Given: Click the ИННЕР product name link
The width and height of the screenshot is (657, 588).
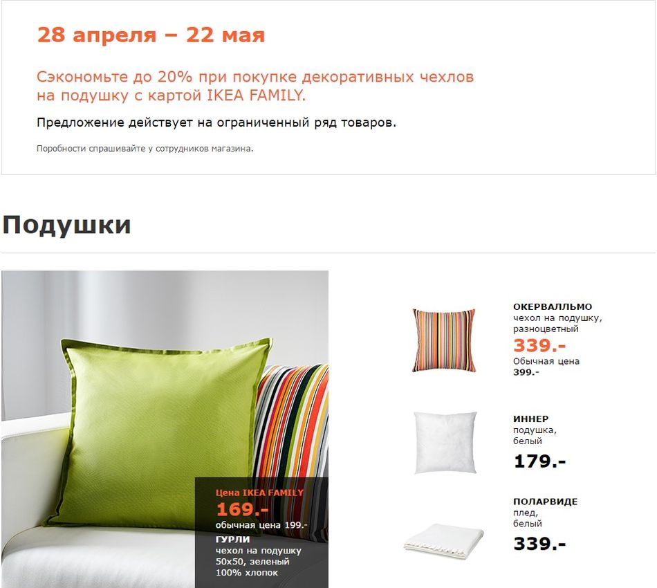Looking at the screenshot, I should pyautogui.click(x=530, y=419).
